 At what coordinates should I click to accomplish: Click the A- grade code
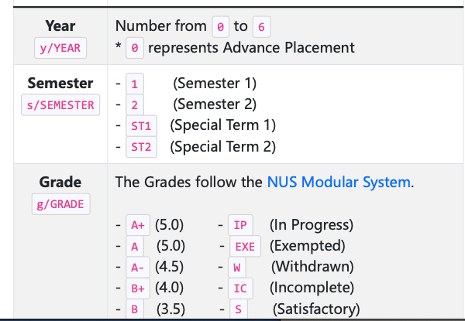click(x=138, y=268)
